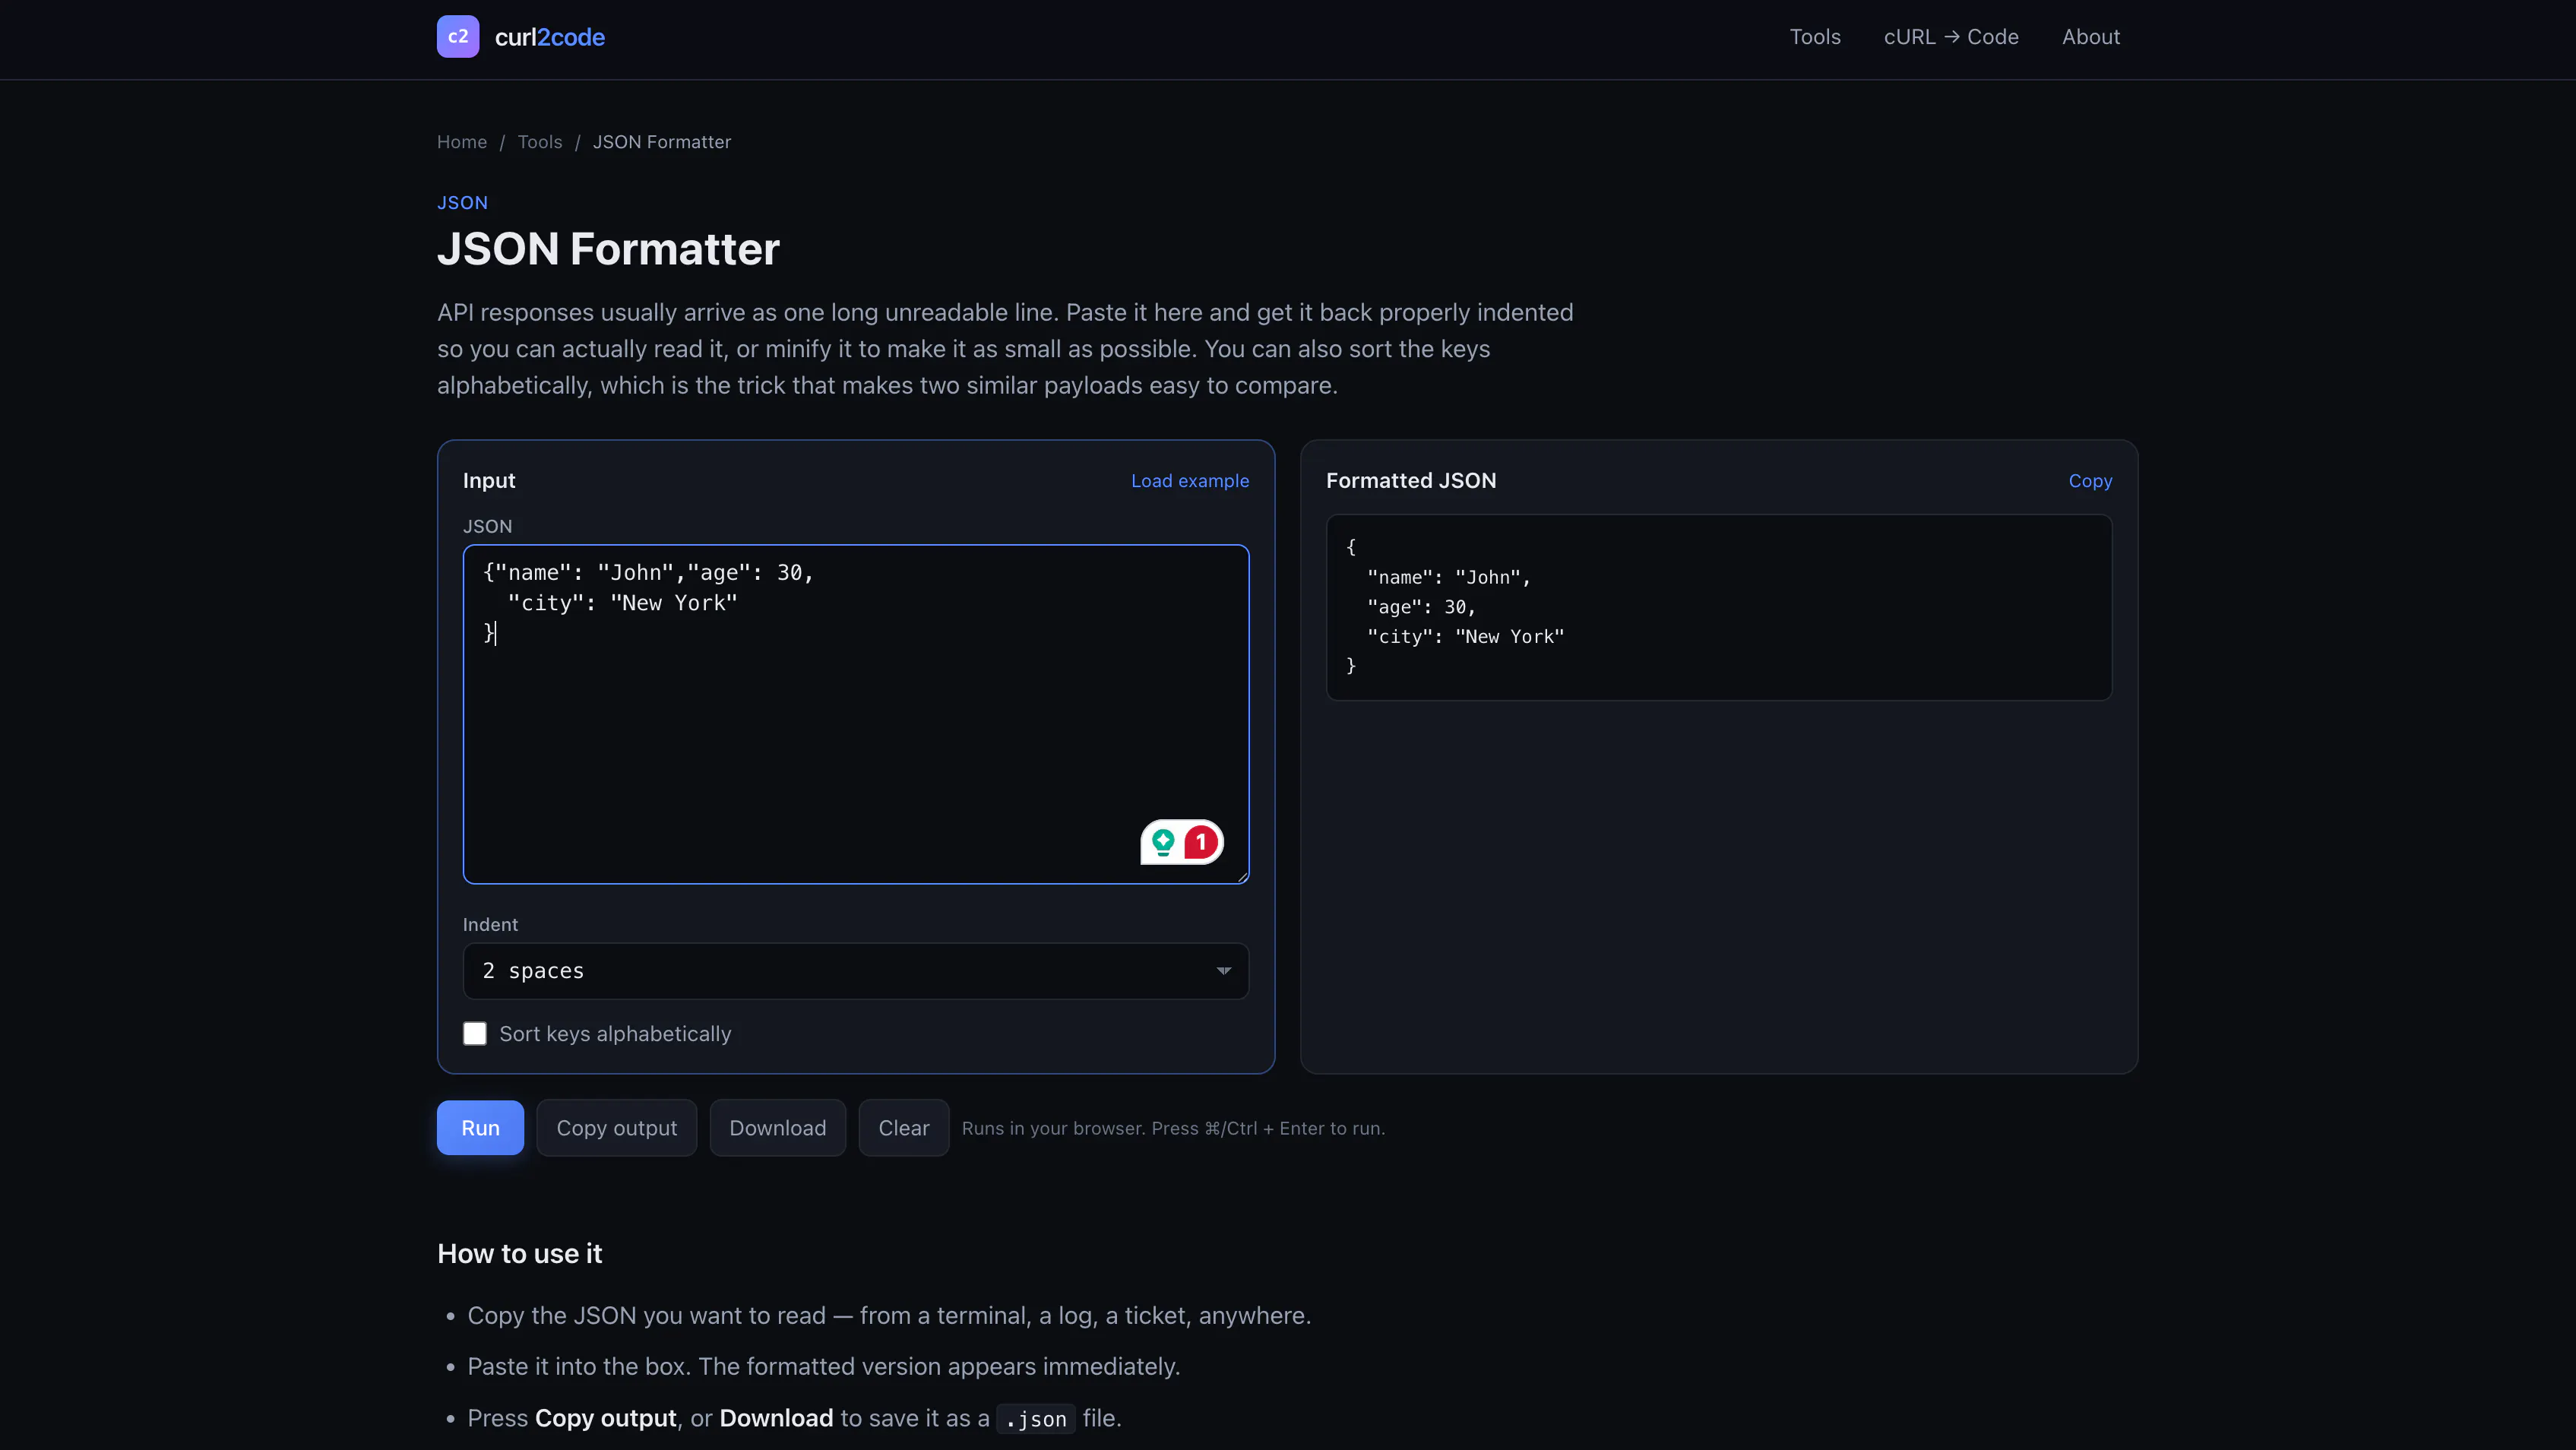
Task: Click the blue JSON category label
Action: [462, 203]
